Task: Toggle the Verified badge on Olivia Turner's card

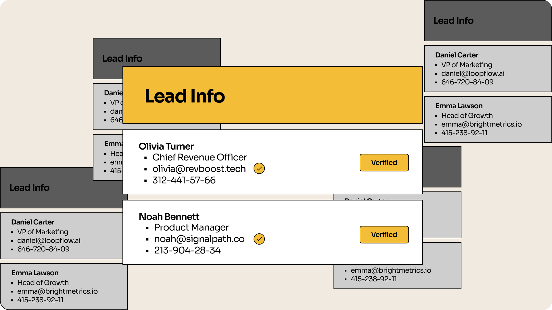Action: coord(384,162)
